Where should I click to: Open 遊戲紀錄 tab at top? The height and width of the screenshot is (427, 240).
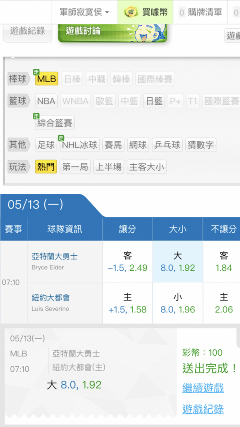(x=27, y=32)
